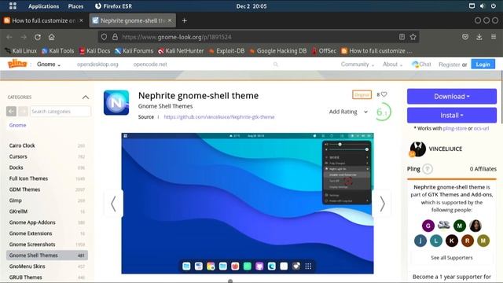Open the Kali NetHunter bookmark
The height and width of the screenshot is (283, 503).
coord(181,50)
